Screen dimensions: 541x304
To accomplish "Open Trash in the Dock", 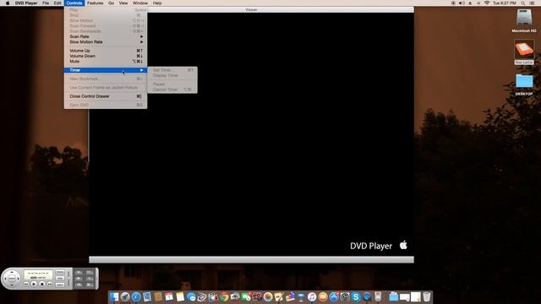I will pyautogui.click(x=427, y=296).
